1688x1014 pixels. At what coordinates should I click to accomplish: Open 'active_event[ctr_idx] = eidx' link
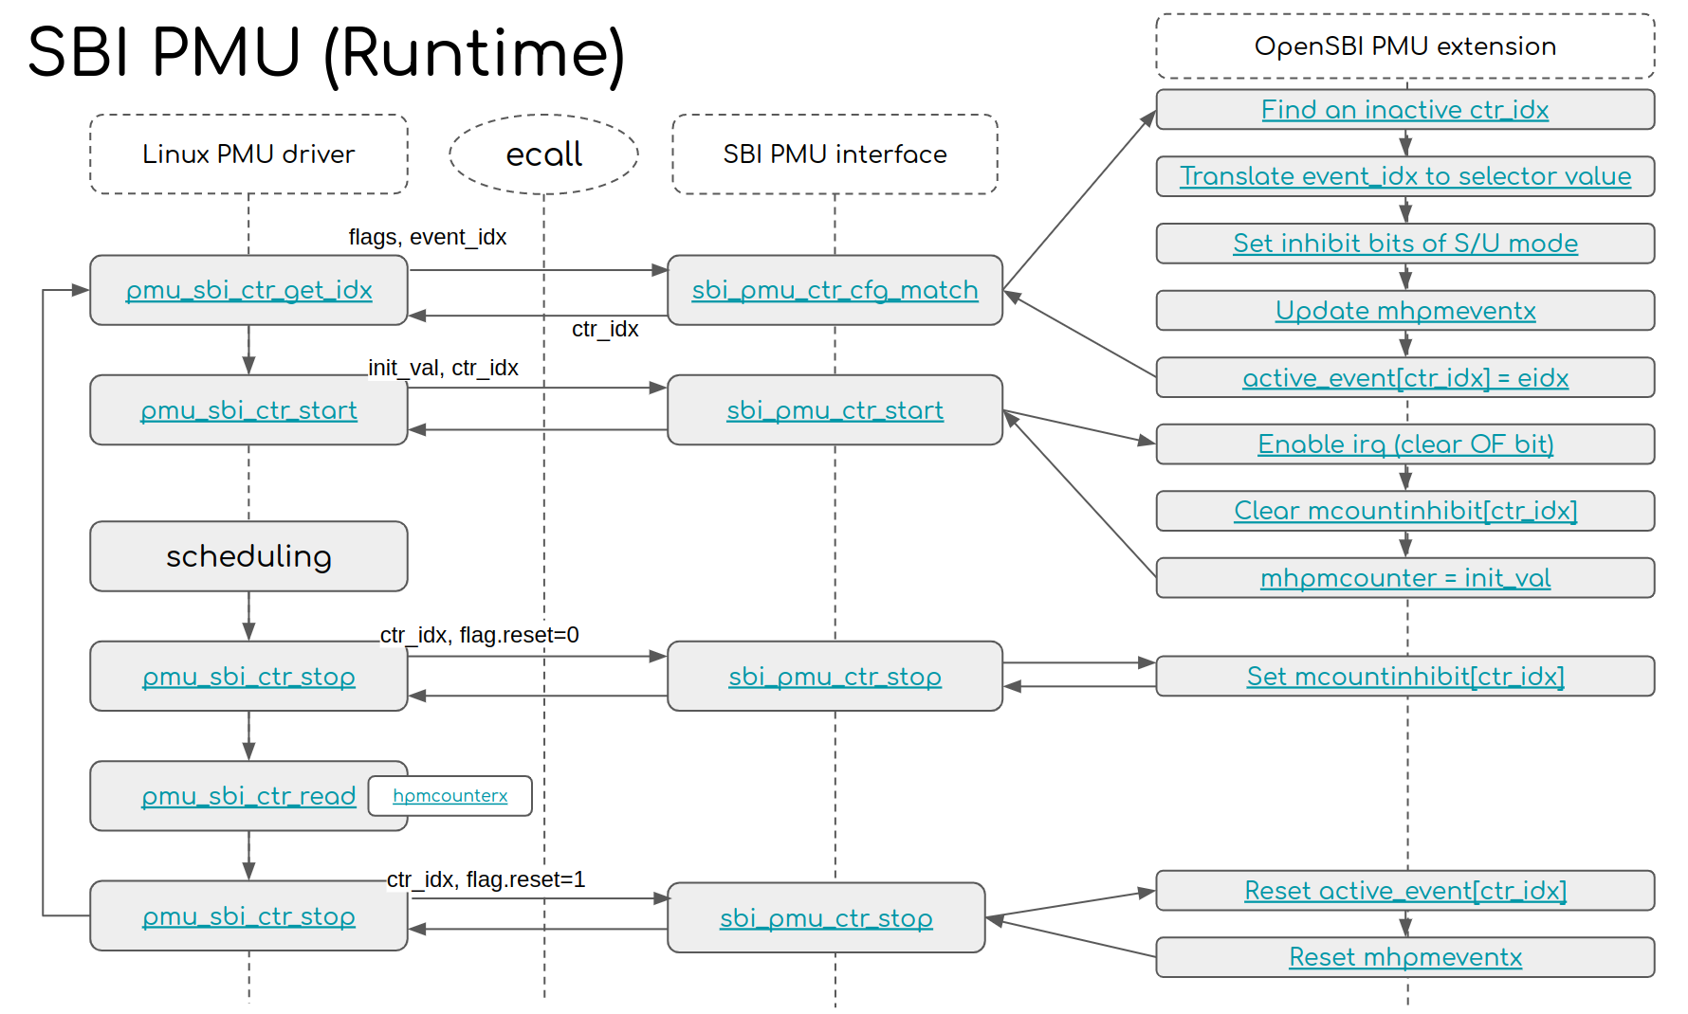[x=1404, y=378]
